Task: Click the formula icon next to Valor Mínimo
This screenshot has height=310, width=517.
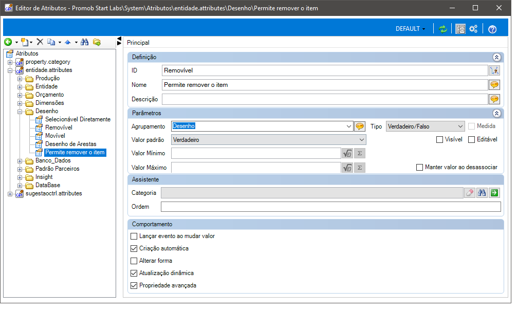Action: pyautogui.click(x=347, y=153)
